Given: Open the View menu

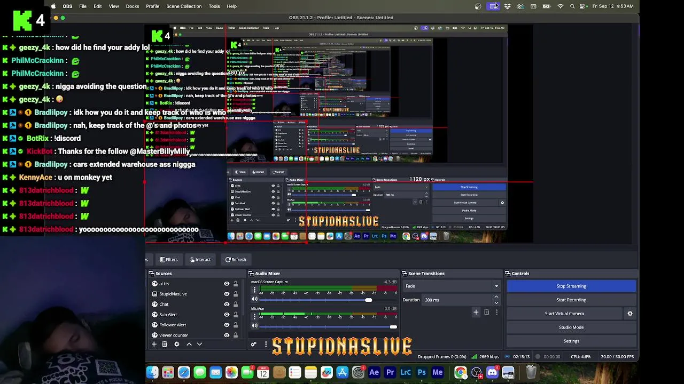Looking at the screenshot, I should coord(114,6).
